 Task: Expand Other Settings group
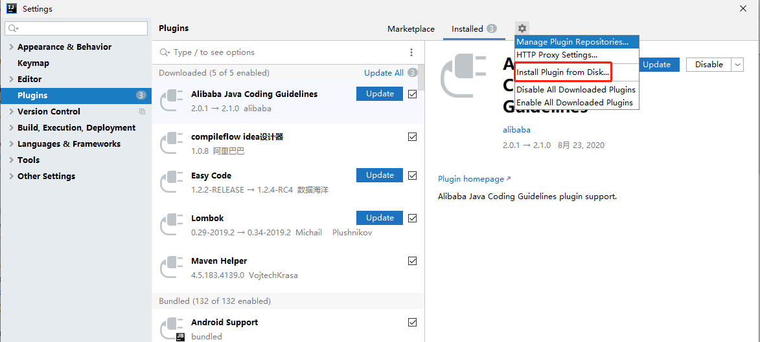coord(11,176)
